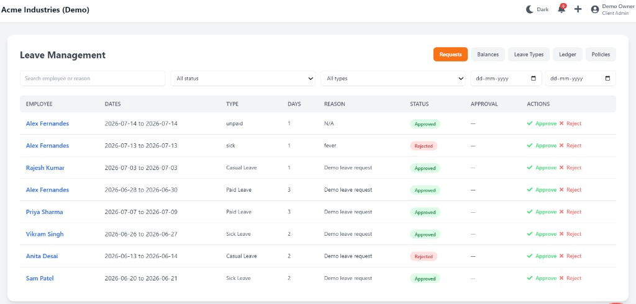The width and height of the screenshot is (636, 304).
Task: Open the All types filter dropdown
Action: (x=393, y=79)
